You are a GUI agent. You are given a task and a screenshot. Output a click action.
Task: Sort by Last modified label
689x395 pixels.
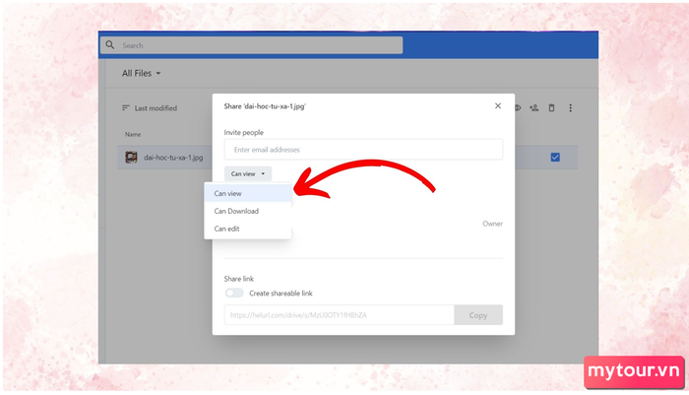pyautogui.click(x=156, y=107)
